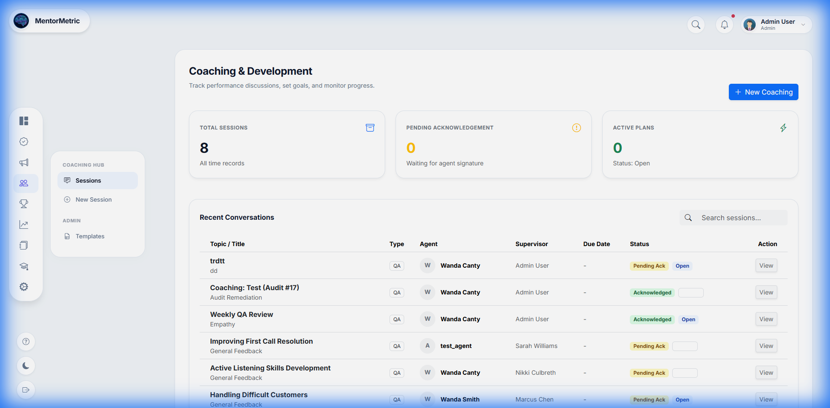
Task: Open the dashboard grid icon in sidebar
Action: (24, 121)
